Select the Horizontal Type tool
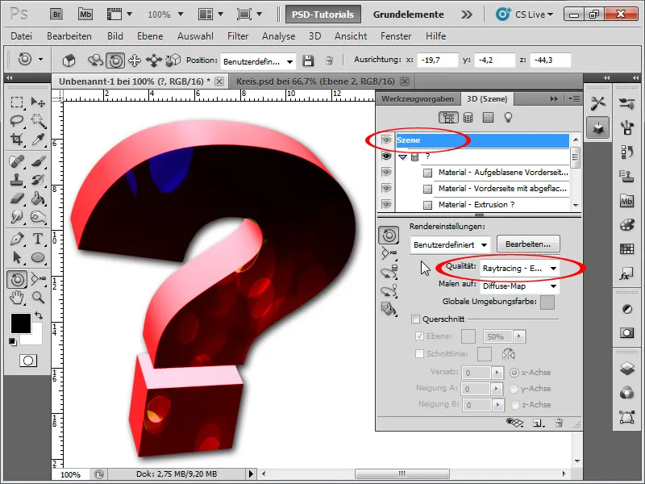This screenshot has width=645, height=484. pyautogui.click(x=38, y=238)
